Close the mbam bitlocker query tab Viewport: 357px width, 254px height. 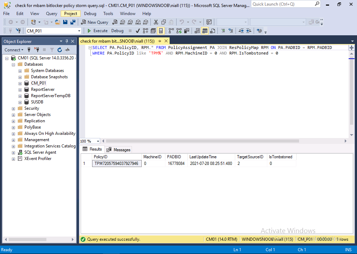[x=166, y=41]
